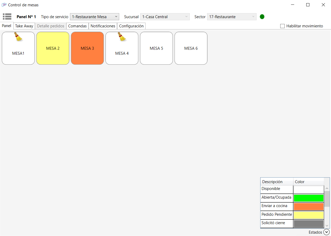This screenshot has width=331, height=236.
Task: Click the legend scrollbar down arrow
Action: [x=327, y=225]
